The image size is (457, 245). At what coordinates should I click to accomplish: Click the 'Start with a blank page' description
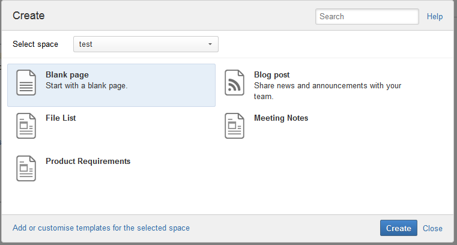tap(86, 86)
